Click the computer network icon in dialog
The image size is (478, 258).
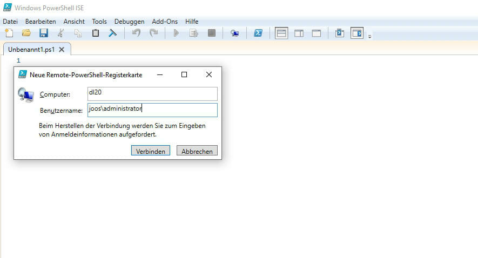point(25,95)
